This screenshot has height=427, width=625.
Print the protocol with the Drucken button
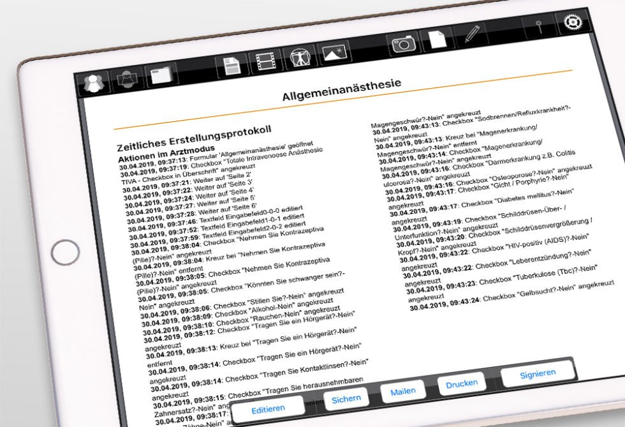(x=462, y=383)
